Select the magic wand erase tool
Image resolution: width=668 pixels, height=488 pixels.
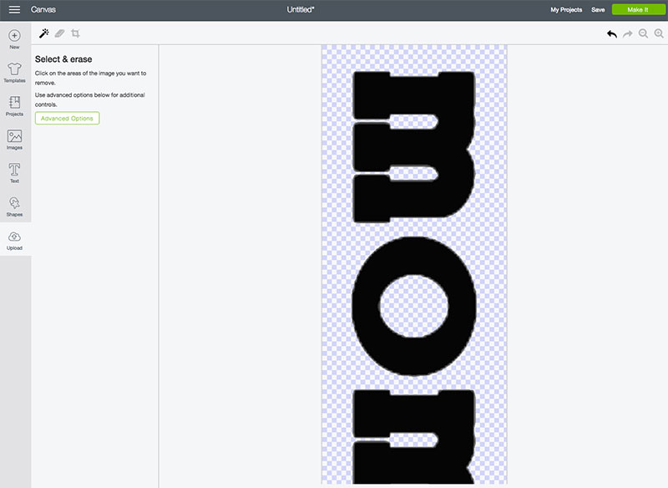(x=44, y=33)
